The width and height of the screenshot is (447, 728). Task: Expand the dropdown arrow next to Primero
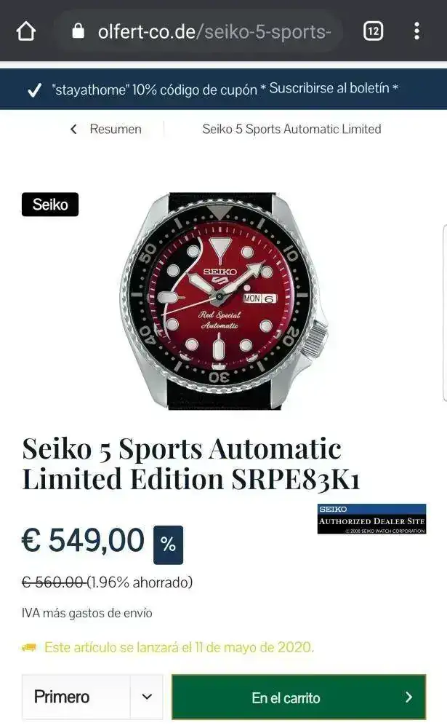tap(147, 697)
